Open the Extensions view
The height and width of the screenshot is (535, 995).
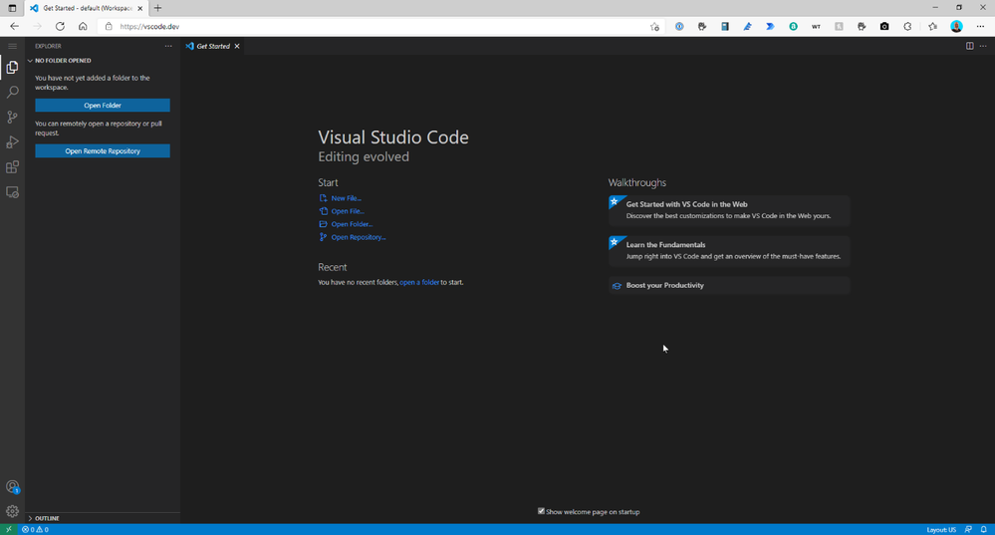(x=12, y=167)
